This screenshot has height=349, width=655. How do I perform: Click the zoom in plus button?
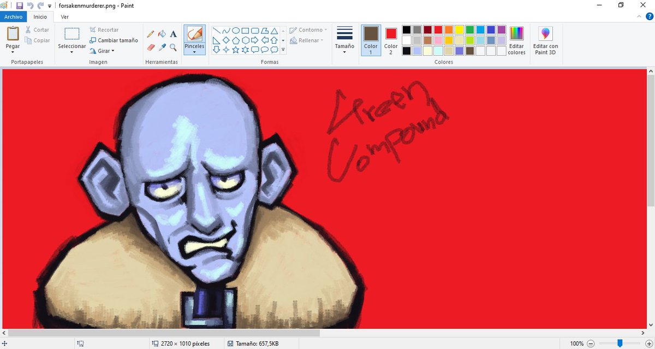pos(649,344)
